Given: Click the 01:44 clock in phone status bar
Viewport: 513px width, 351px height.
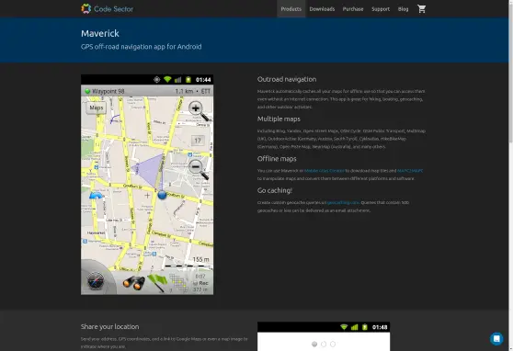Looking at the screenshot, I should tap(203, 80).
